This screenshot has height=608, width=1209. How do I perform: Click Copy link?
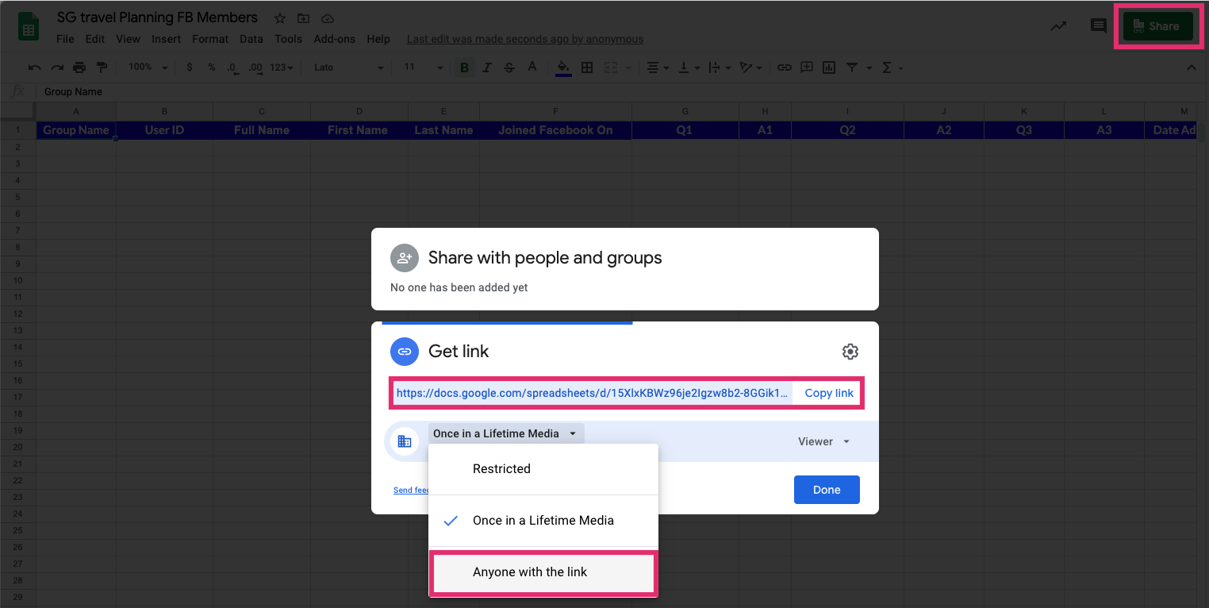coord(829,393)
